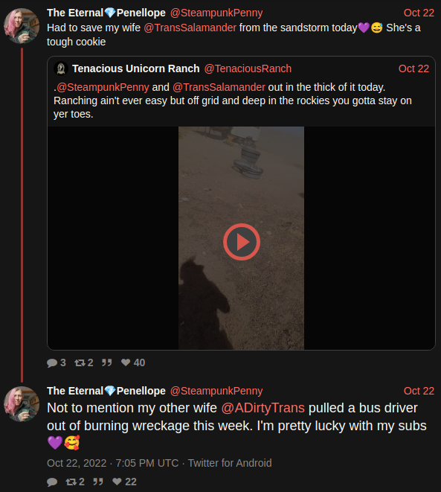Open @TransSalamander mention in first tweet
This screenshot has height=492, width=441.
coord(190,28)
